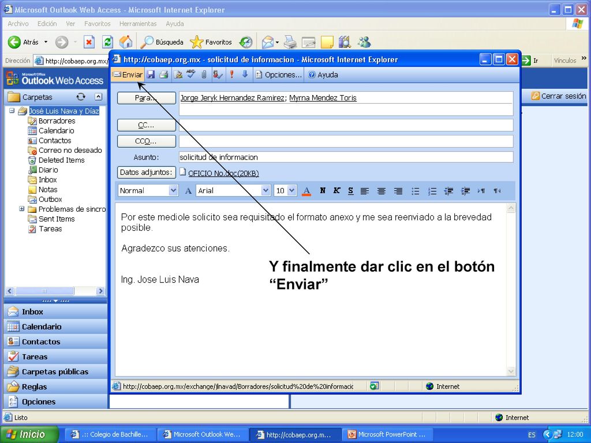591x443 pixels.
Task: Apply numbered list
Action: click(432, 191)
